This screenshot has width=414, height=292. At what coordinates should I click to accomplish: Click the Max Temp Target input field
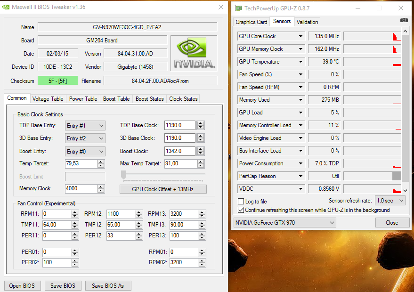181,164
